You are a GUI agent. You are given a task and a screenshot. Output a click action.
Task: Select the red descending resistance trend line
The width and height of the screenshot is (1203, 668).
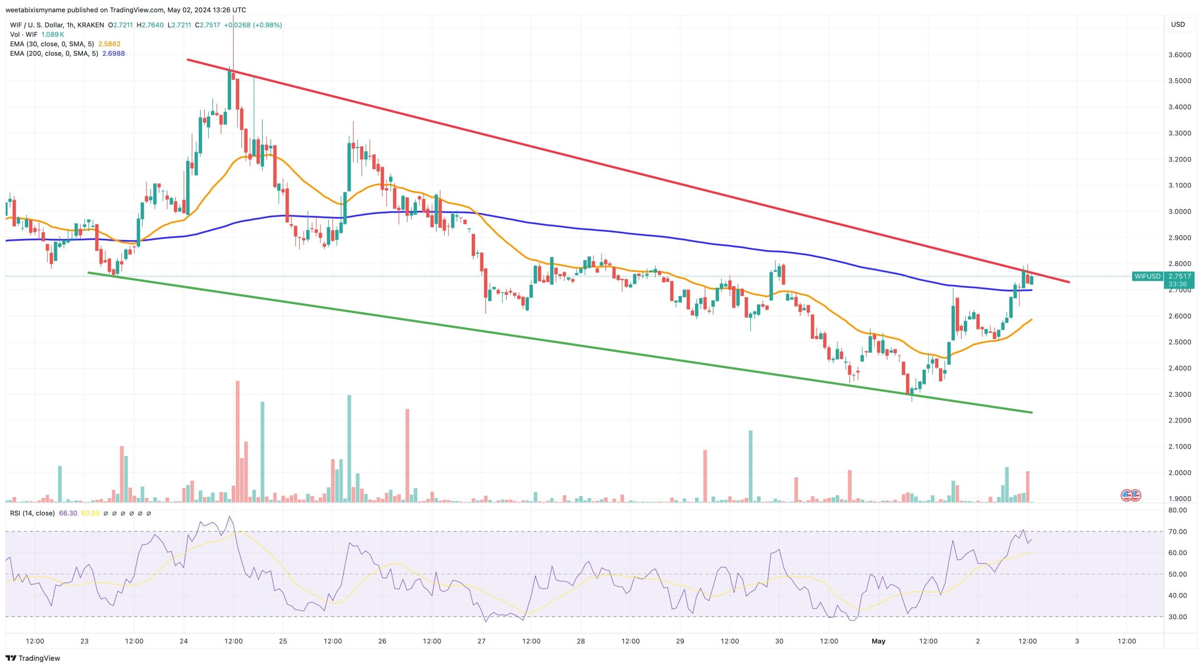628,170
